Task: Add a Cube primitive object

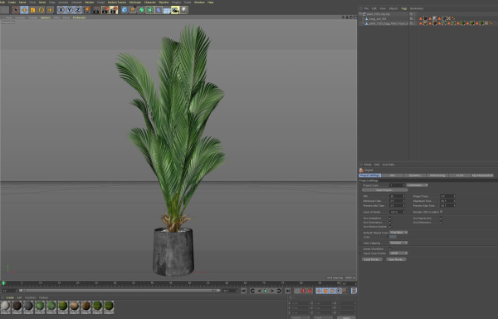Action: (124, 10)
